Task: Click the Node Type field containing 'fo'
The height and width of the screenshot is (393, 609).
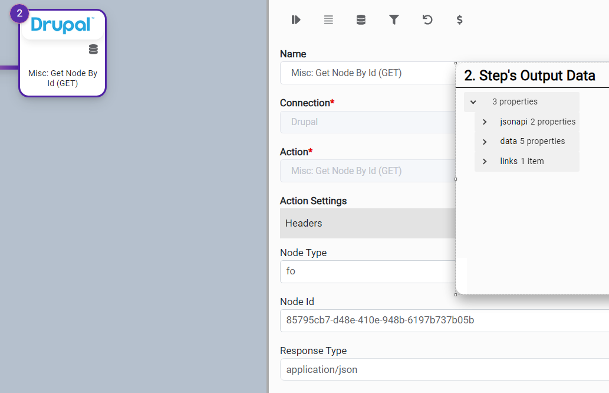Action: (x=366, y=271)
